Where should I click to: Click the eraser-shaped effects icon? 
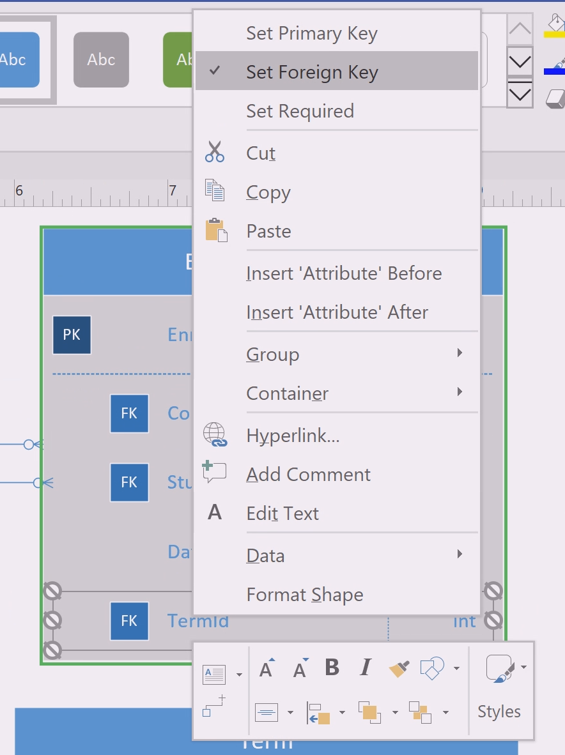[555, 98]
